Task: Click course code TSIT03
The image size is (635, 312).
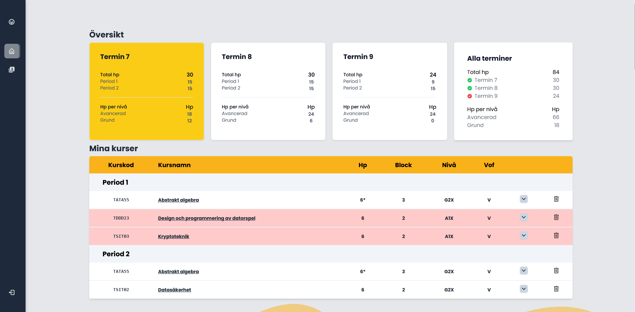Action: 121,236
